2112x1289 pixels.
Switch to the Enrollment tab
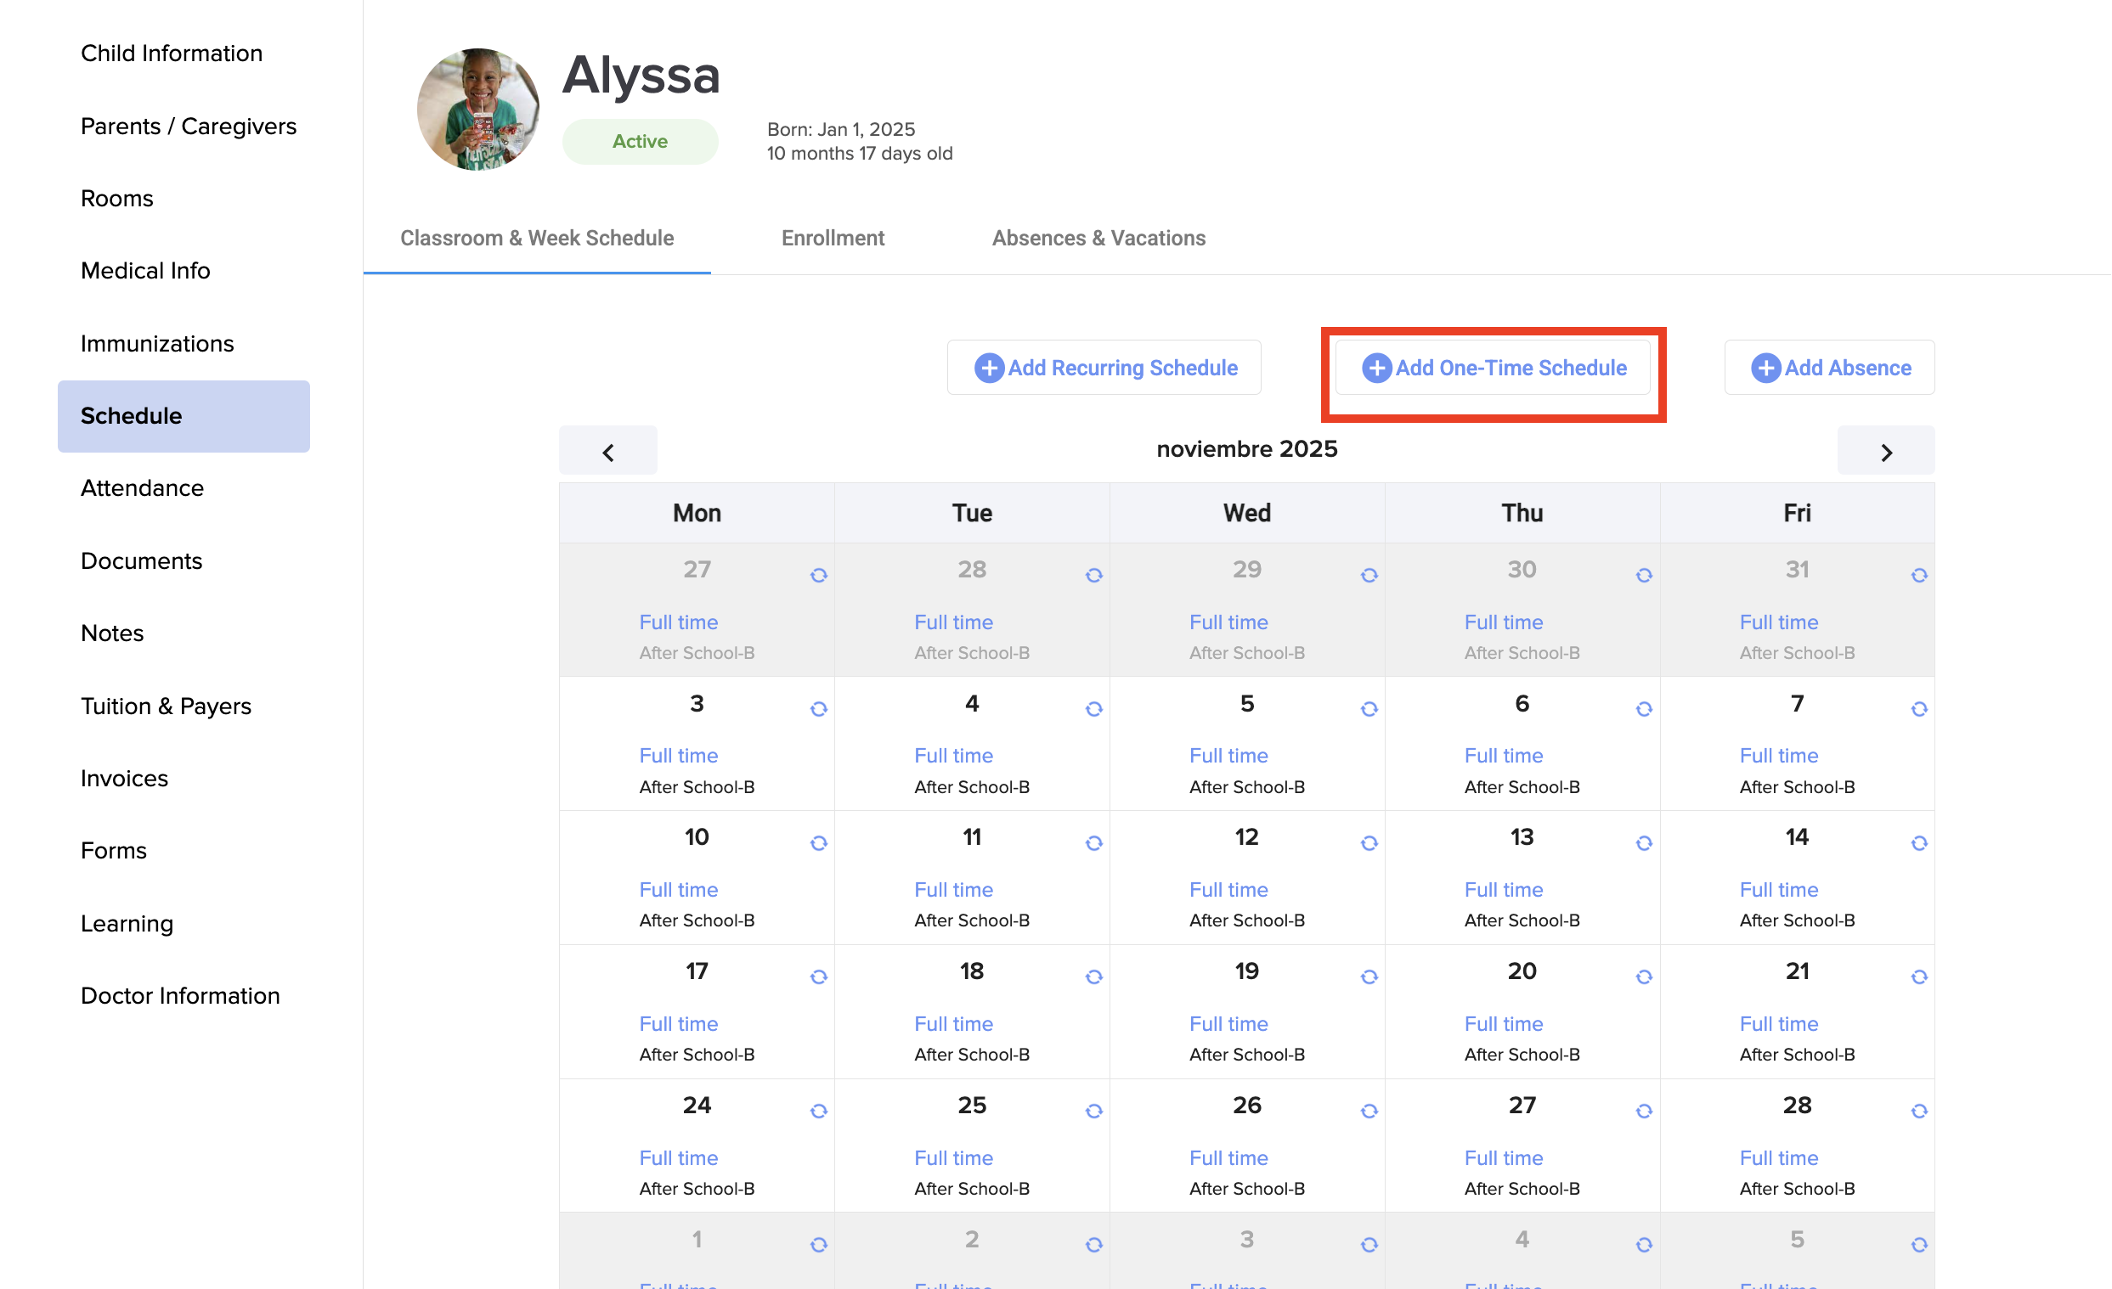coord(833,238)
